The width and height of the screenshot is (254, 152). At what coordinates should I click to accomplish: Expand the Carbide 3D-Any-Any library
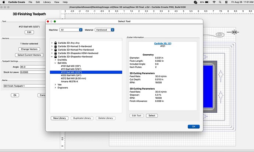[52, 43]
